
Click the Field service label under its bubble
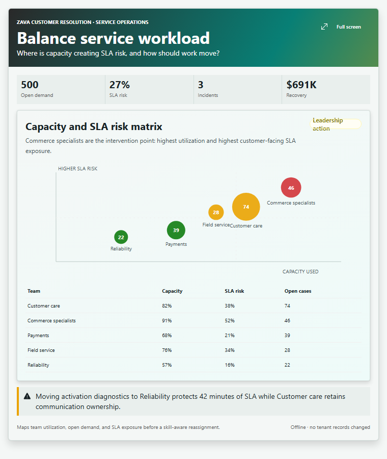216,224
